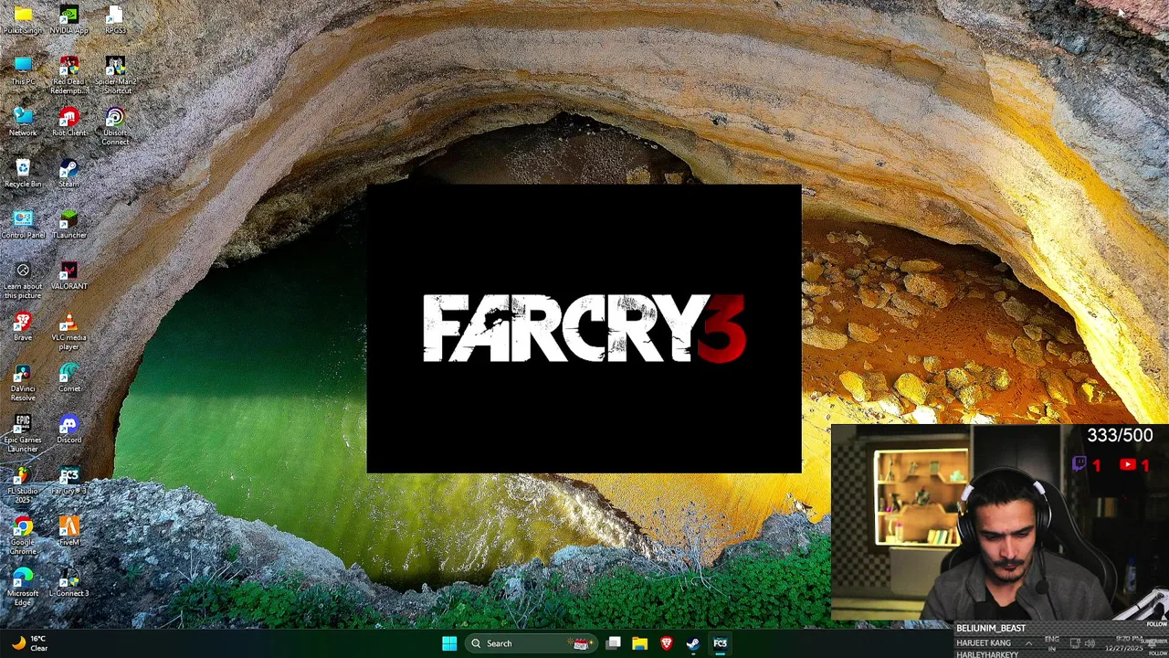Open the FiveM desktop shortcut
1169x658 pixels.
click(69, 532)
